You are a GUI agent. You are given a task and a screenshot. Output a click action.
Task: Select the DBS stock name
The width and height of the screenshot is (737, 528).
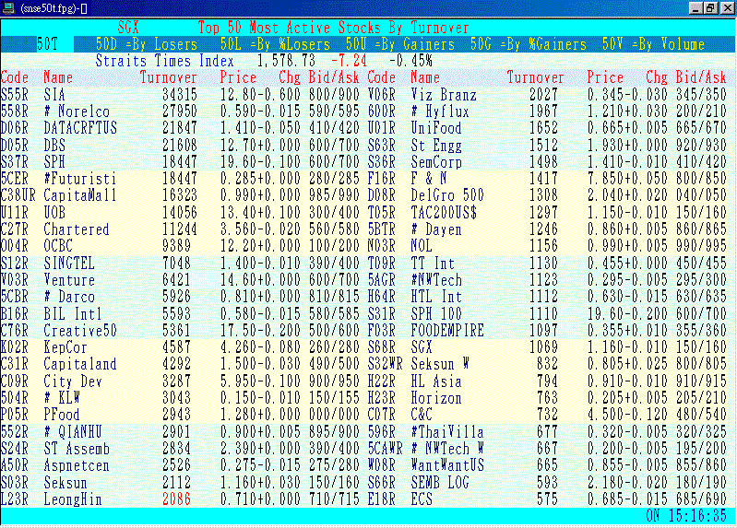[x=54, y=145]
